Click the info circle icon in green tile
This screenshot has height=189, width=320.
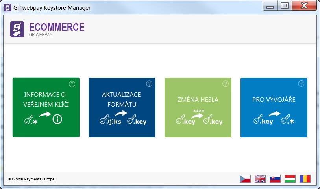pos(57,119)
